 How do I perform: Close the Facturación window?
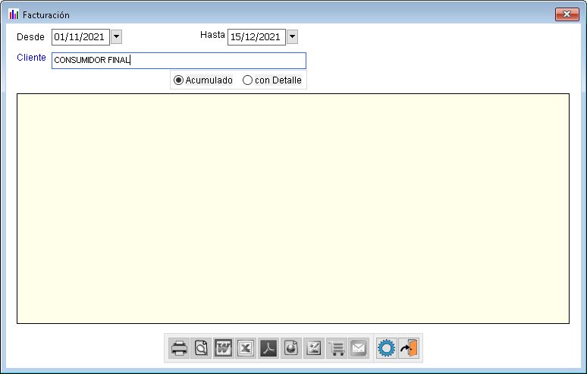click(567, 14)
